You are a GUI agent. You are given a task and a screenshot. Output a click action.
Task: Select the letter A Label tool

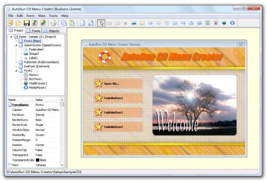point(126,23)
